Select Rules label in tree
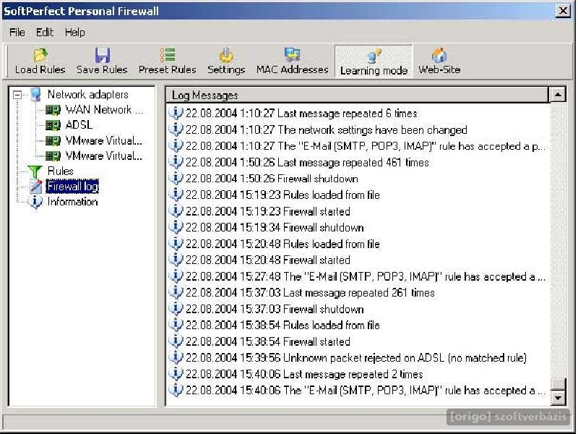The height and width of the screenshot is (434, 578). (x=61, y=171)
